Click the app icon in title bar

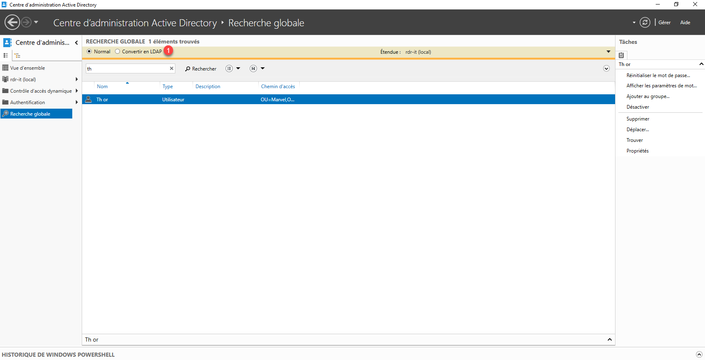(x=5, y=5)
